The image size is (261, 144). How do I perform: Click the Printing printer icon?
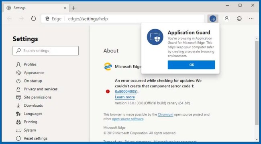[x=18, y=122]
